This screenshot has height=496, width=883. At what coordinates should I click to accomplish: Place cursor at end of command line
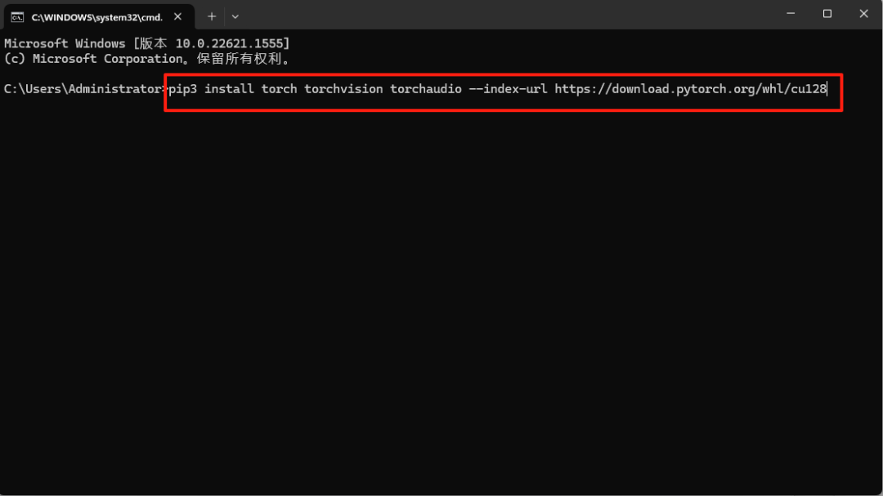(829, 89)
